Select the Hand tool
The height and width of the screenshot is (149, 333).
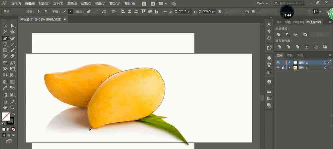click(5, 107)
